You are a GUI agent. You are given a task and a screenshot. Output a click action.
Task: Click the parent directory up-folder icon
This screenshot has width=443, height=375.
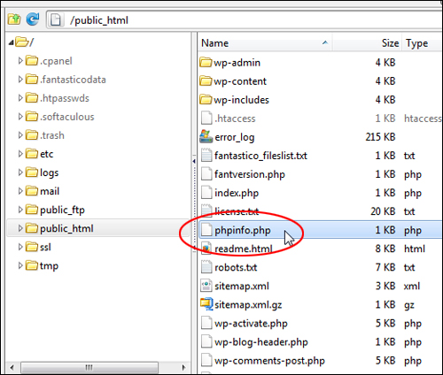coord(14,19)
